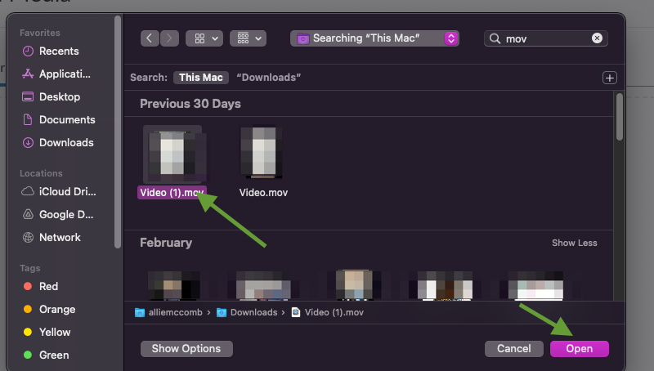654x371 pixels.
Task: Select the "This Mac" search scope
Action: 201,78
